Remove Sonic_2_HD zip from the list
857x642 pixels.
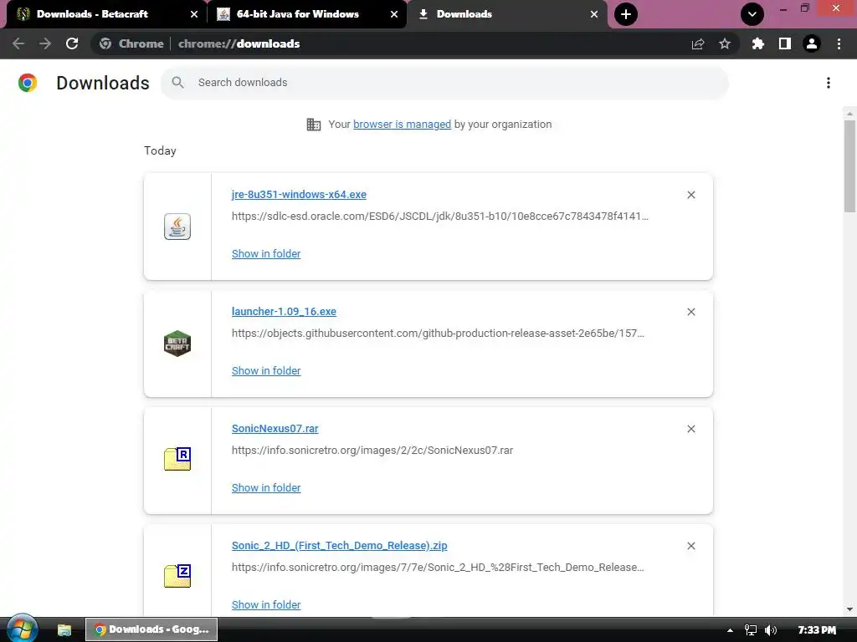690,546
